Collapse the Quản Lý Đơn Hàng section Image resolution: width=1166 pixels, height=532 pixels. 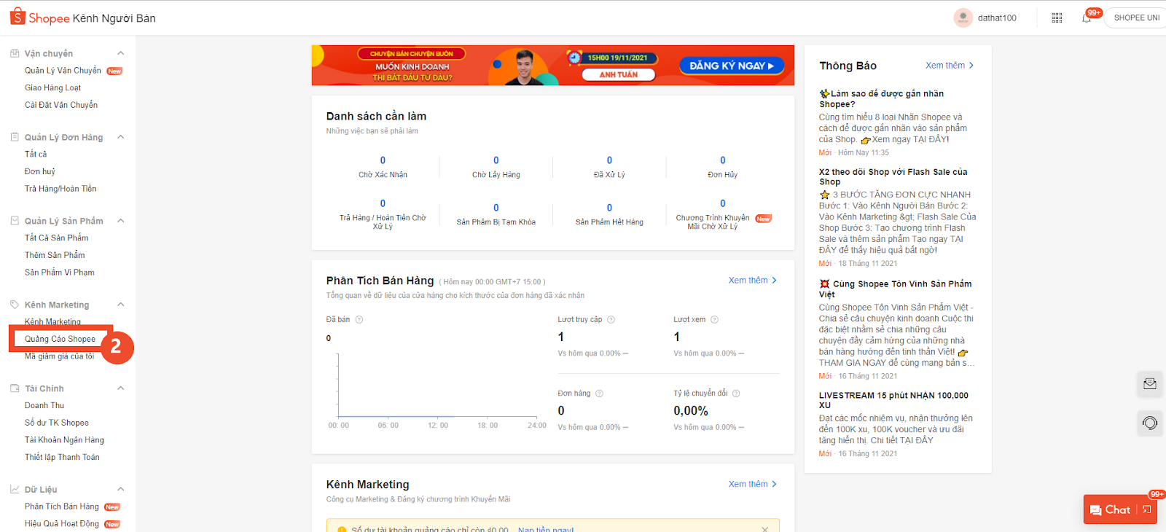(x=121, y=137)
